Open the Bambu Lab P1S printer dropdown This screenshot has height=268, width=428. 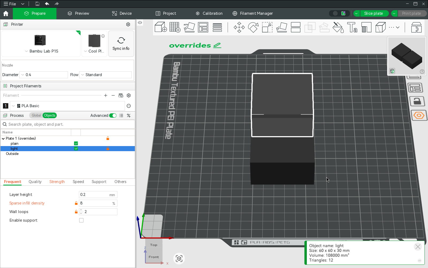(41, 51)
